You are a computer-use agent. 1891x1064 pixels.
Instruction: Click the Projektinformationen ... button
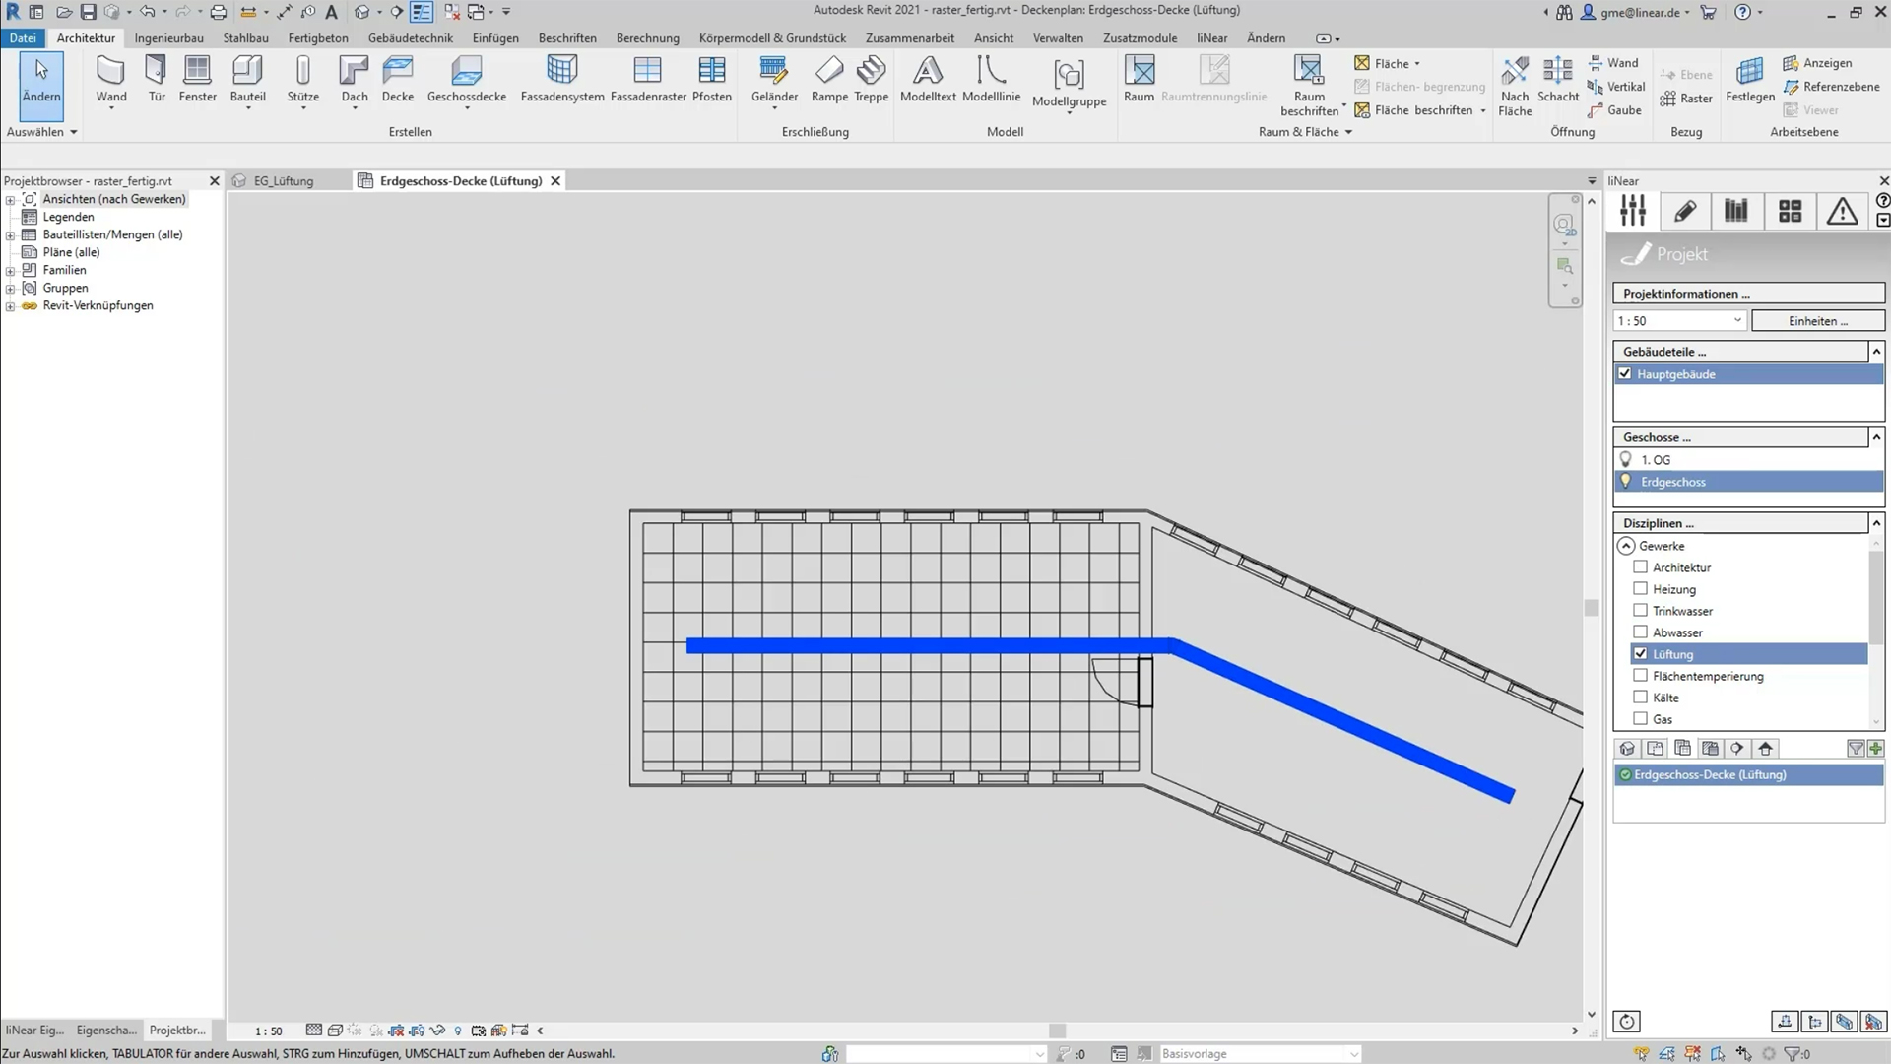[x=1747, y=294]
